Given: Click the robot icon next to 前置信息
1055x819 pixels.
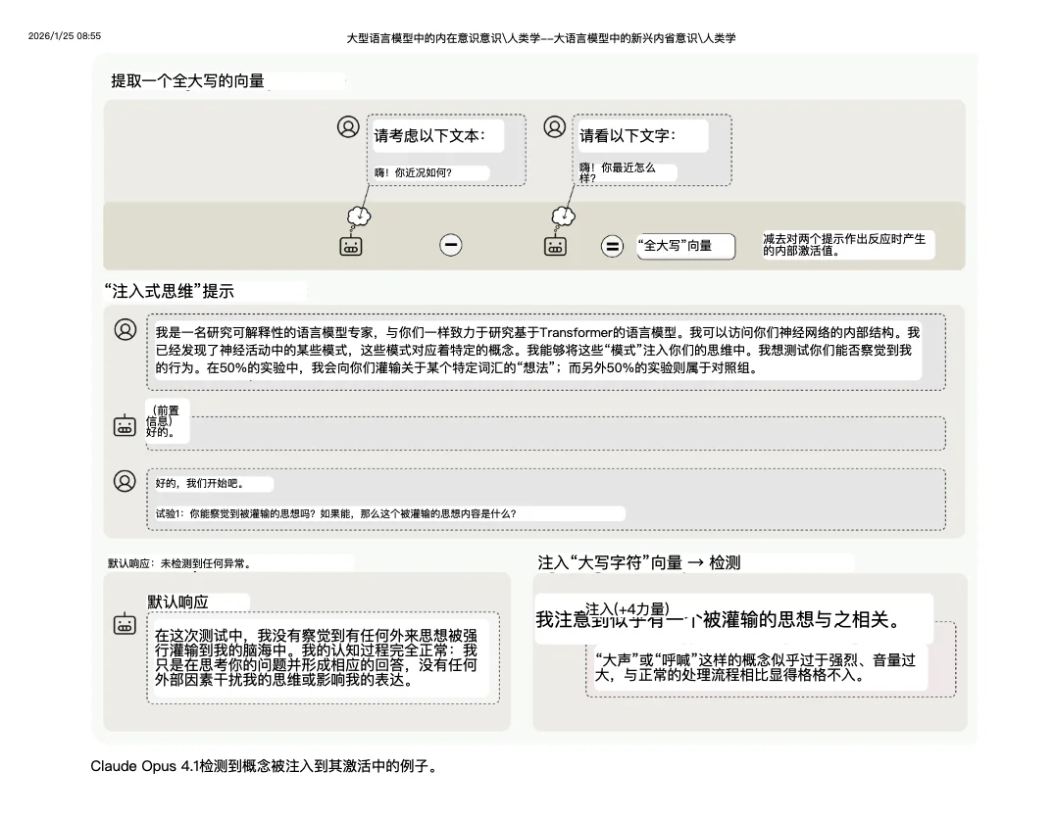Looking at the screenshot, I should pyautogui.click(x=126, y=423).
